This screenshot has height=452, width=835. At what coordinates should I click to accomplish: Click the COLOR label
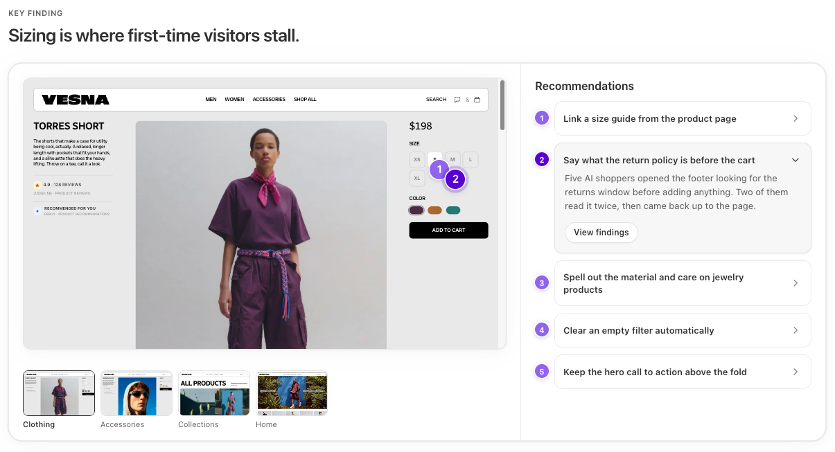coord(417,199)
